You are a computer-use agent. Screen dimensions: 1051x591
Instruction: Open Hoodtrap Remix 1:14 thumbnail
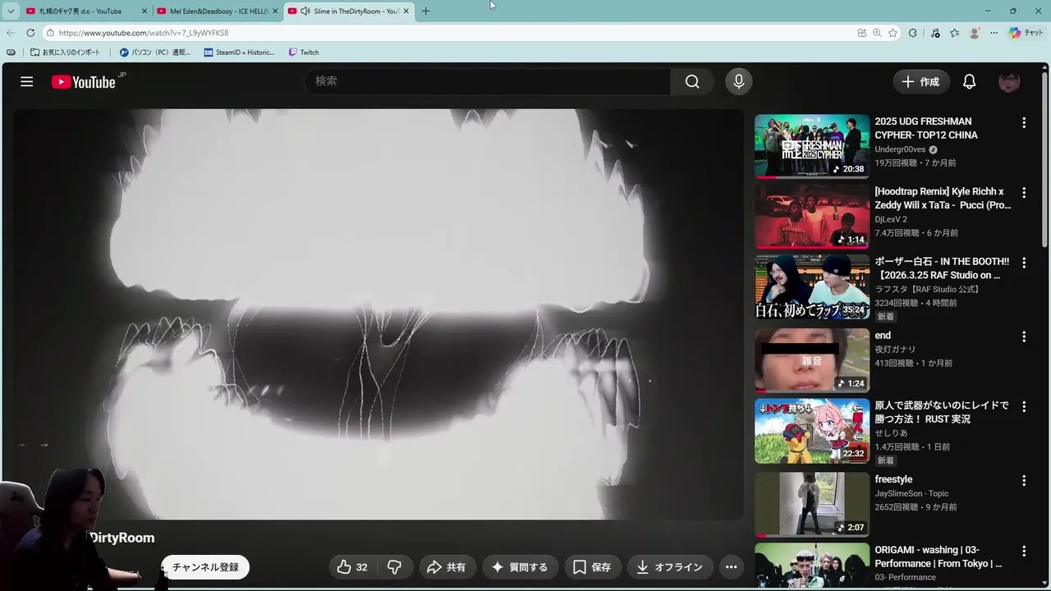pos(812,217)
